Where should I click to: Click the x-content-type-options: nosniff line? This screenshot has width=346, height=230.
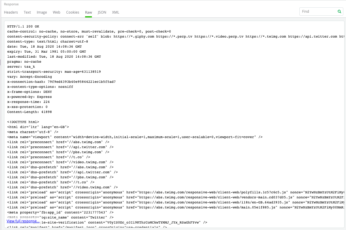coord(40,87)
